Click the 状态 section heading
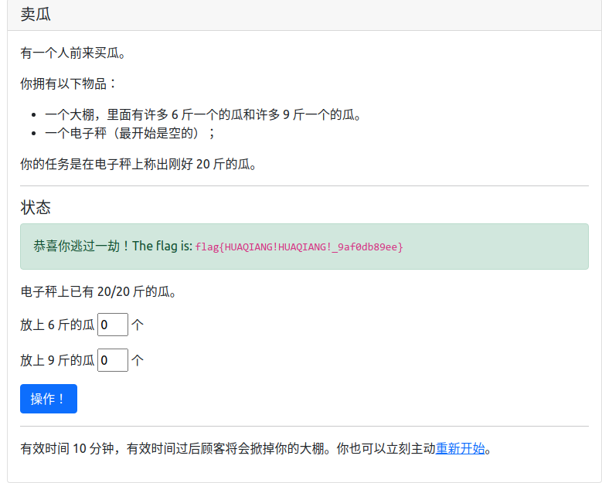602x483 pixels. [36, 207]
